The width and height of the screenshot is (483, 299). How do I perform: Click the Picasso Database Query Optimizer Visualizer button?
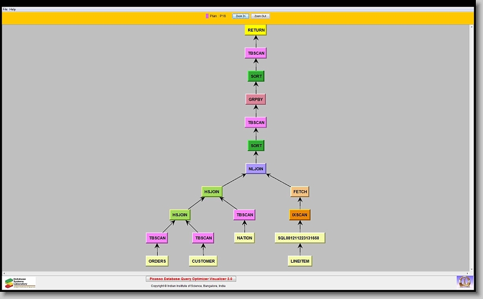191,279
